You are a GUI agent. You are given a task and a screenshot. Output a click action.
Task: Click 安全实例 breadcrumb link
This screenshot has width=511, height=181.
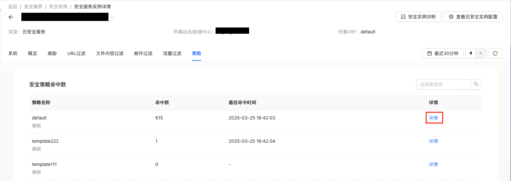pos(58,7)
